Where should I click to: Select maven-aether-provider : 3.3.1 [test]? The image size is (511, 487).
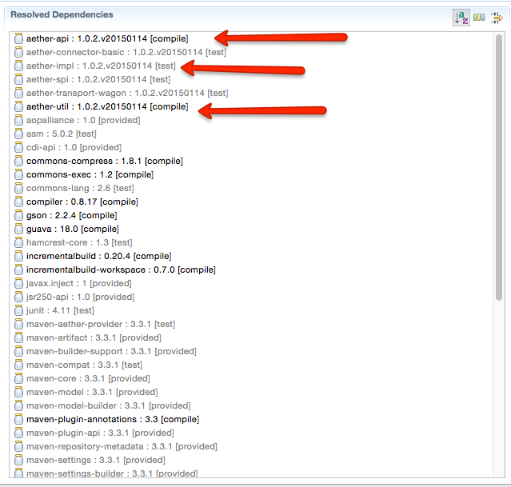coord(101,324)
